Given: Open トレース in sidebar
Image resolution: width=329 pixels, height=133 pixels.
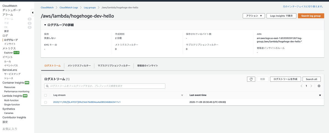Looking at the screenshot, I should 8,78.
